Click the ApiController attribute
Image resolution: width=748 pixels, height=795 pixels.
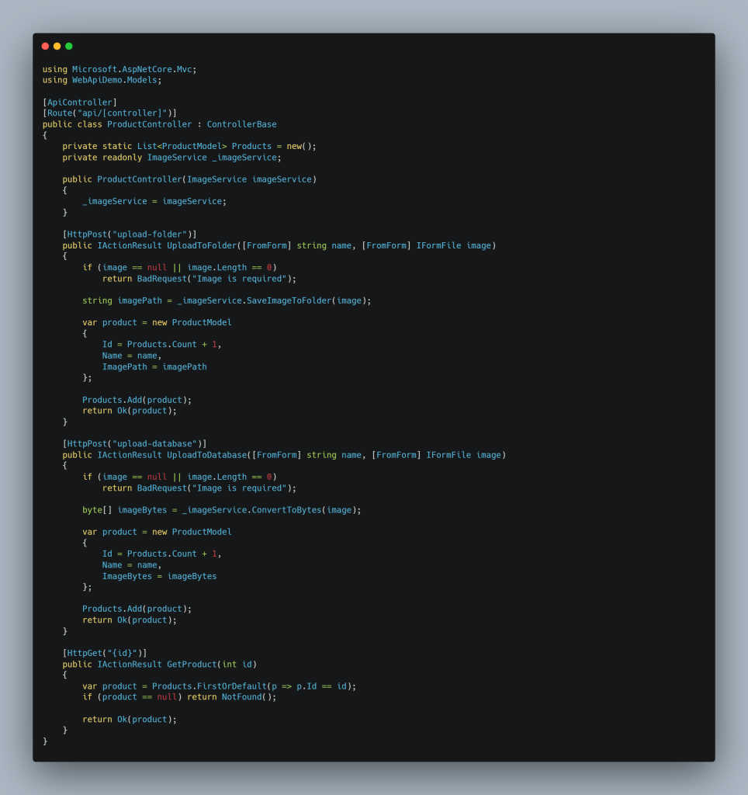click(80, 102)
